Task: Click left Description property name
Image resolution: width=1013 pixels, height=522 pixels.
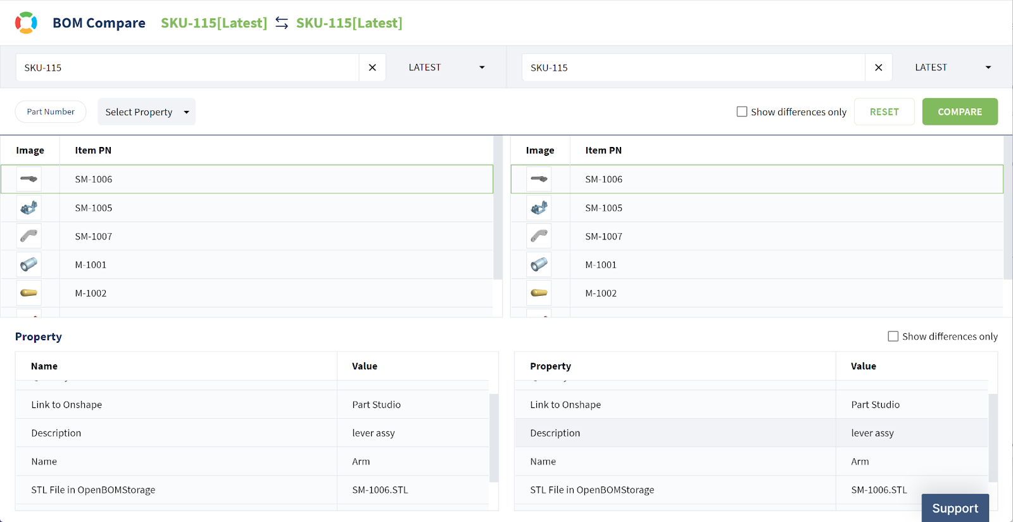Action: pos(56,433)
